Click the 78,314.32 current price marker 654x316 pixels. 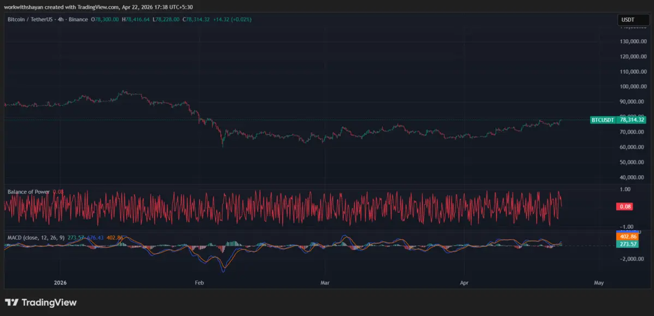tap(632, 120)
